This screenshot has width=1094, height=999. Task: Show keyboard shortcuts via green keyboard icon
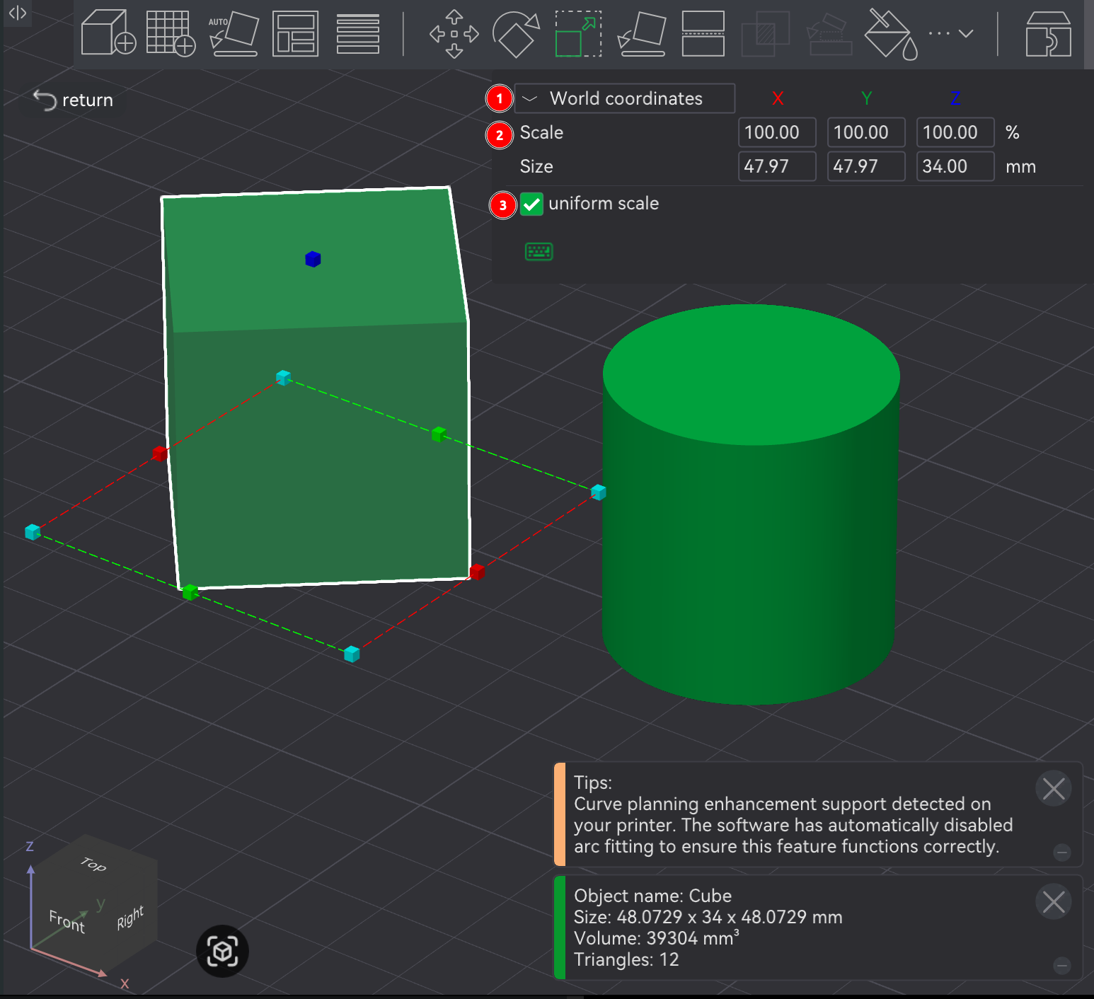(539, 251)
